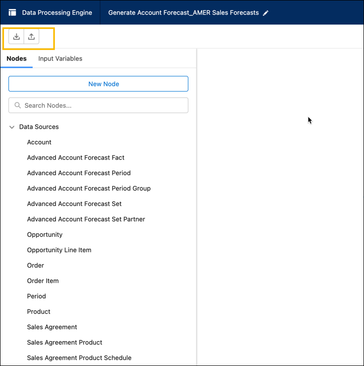Open the Sales Agreement Product node
The width and height of the screenshot is (364, 366).
65,343
